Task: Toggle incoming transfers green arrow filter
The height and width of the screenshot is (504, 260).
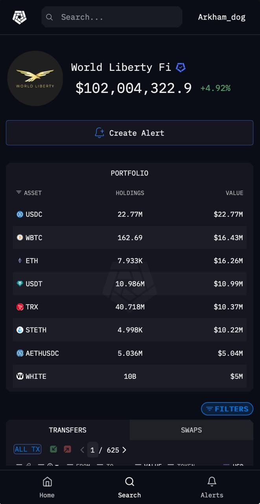Action: [53, 449]
